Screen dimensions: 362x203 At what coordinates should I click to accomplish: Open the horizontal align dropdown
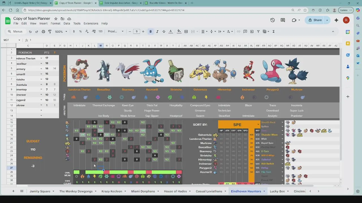tap(204, 32)
